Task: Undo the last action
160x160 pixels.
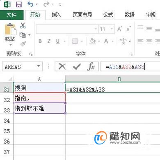Action: pyautogui.click(x=30, y=4)
